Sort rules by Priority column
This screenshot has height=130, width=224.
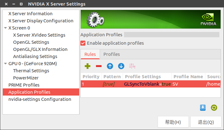point(91,77)
